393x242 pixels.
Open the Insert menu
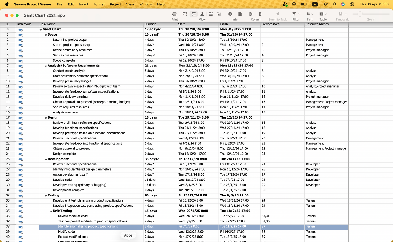pos(84,4)
